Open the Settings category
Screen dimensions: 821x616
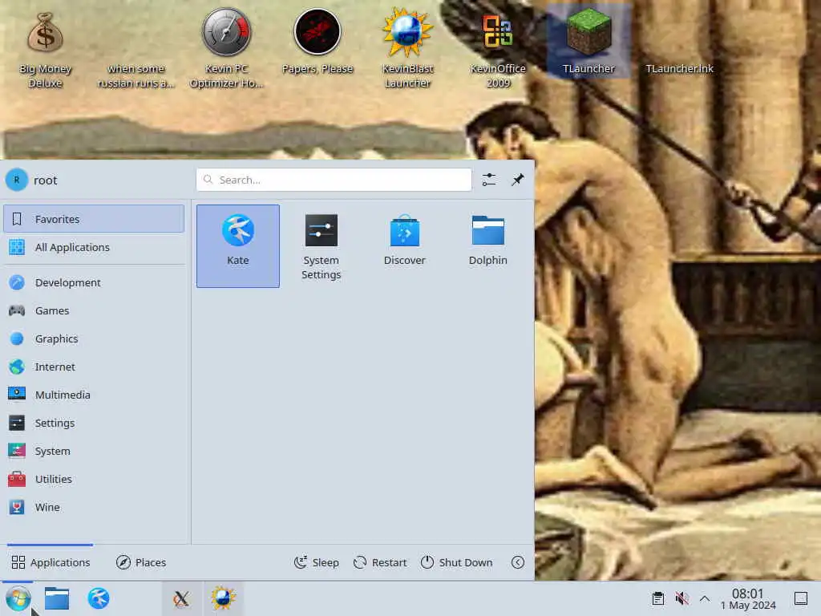[x=94, y=423]
